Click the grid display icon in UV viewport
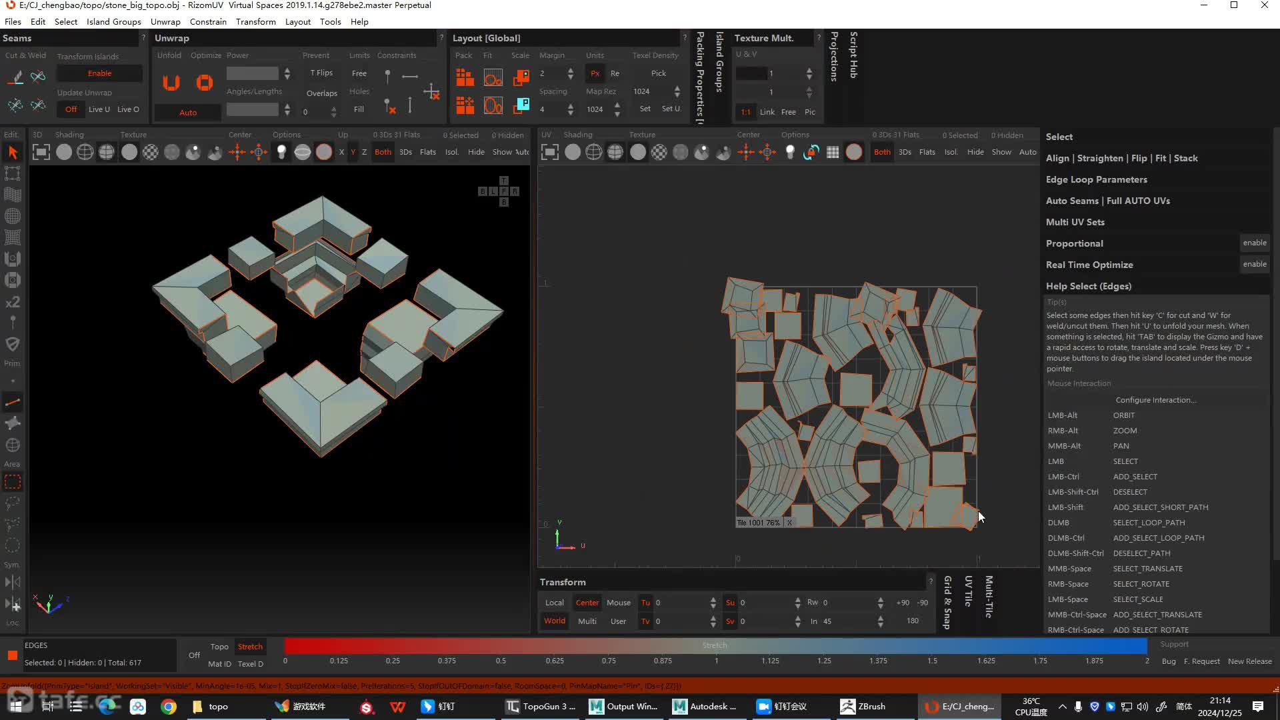This screenshot has height=720, width=1280. (833, 152)
